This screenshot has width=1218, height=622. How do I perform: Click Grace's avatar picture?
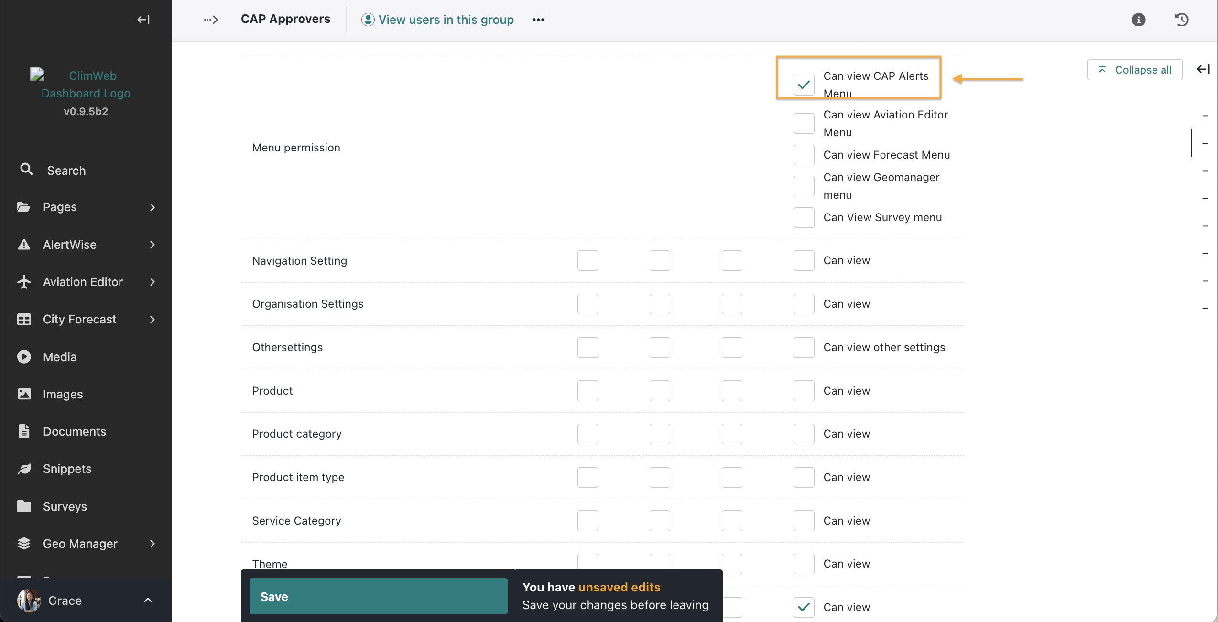(29, 601)
